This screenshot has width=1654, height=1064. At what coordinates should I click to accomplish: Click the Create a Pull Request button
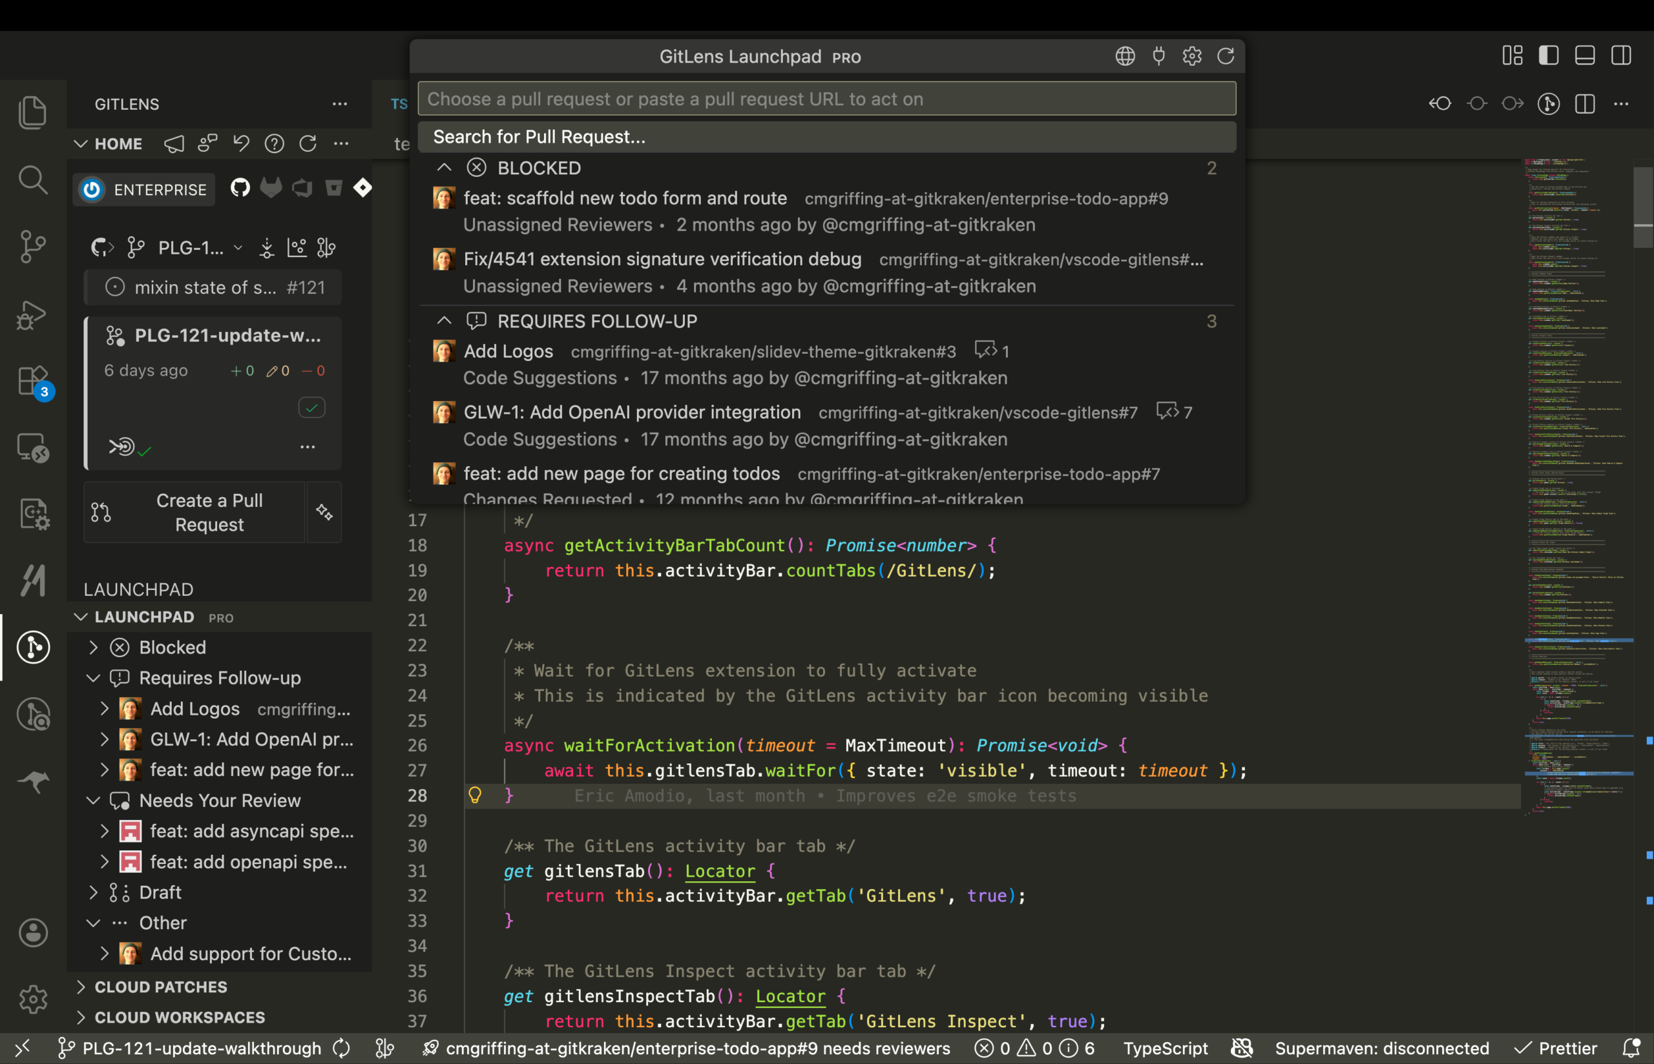click(x=198, y=512)
